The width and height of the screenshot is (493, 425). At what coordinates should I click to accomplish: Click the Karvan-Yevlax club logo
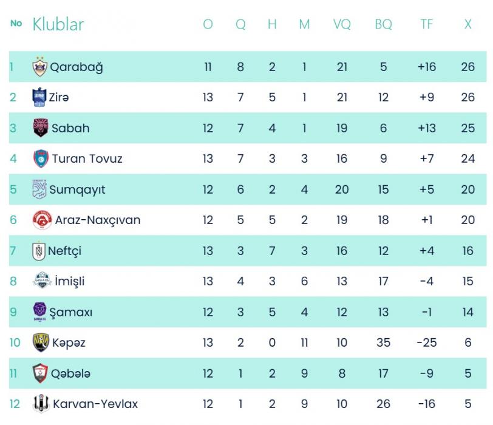(41, 404)
